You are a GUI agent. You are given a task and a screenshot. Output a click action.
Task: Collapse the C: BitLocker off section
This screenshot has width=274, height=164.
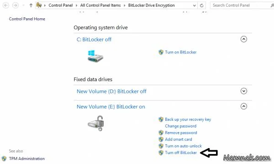[x=243, y=39]
